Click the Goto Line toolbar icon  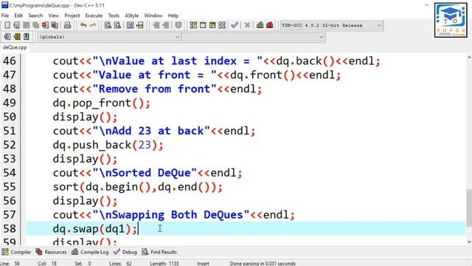[x=139, y=25]
